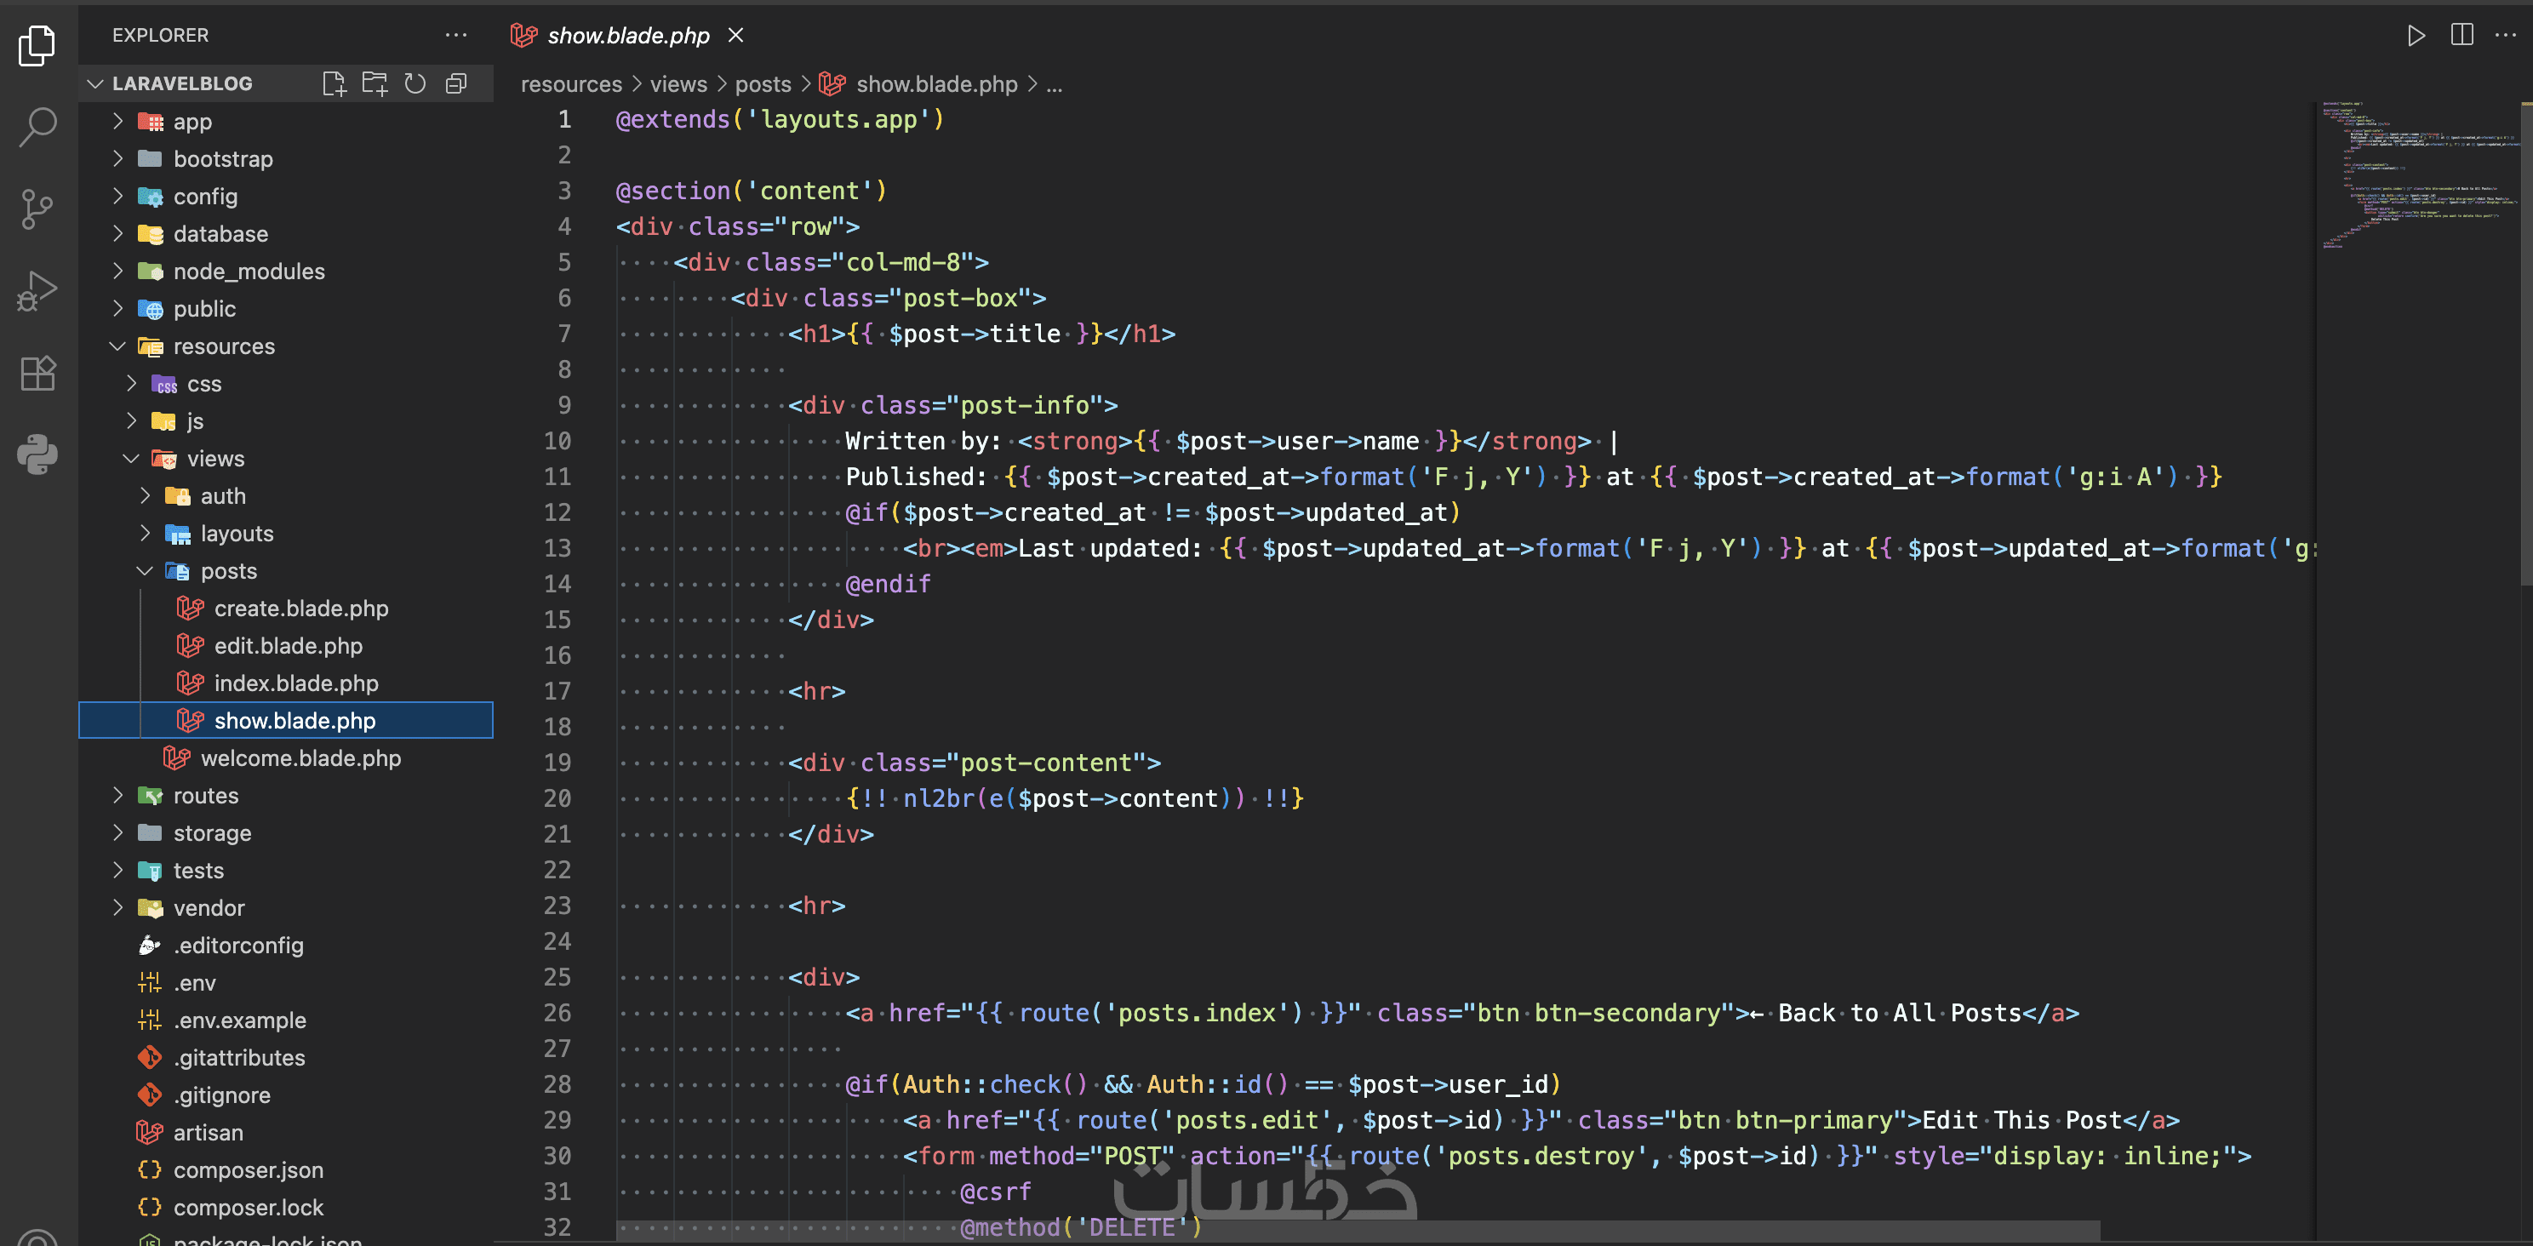Screen dimensions: 2533x1246
Task: Open the Python activity bar icon
Action: [37, 454]
